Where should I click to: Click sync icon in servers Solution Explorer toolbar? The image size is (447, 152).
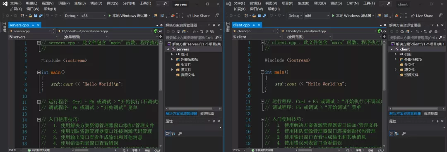point(202,31)
